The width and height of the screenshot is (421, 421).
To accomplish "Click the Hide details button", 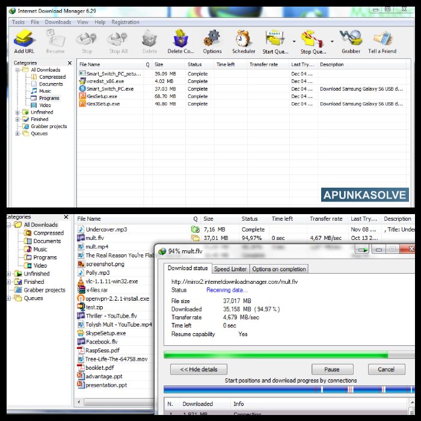I will click(x=198, y=369).
